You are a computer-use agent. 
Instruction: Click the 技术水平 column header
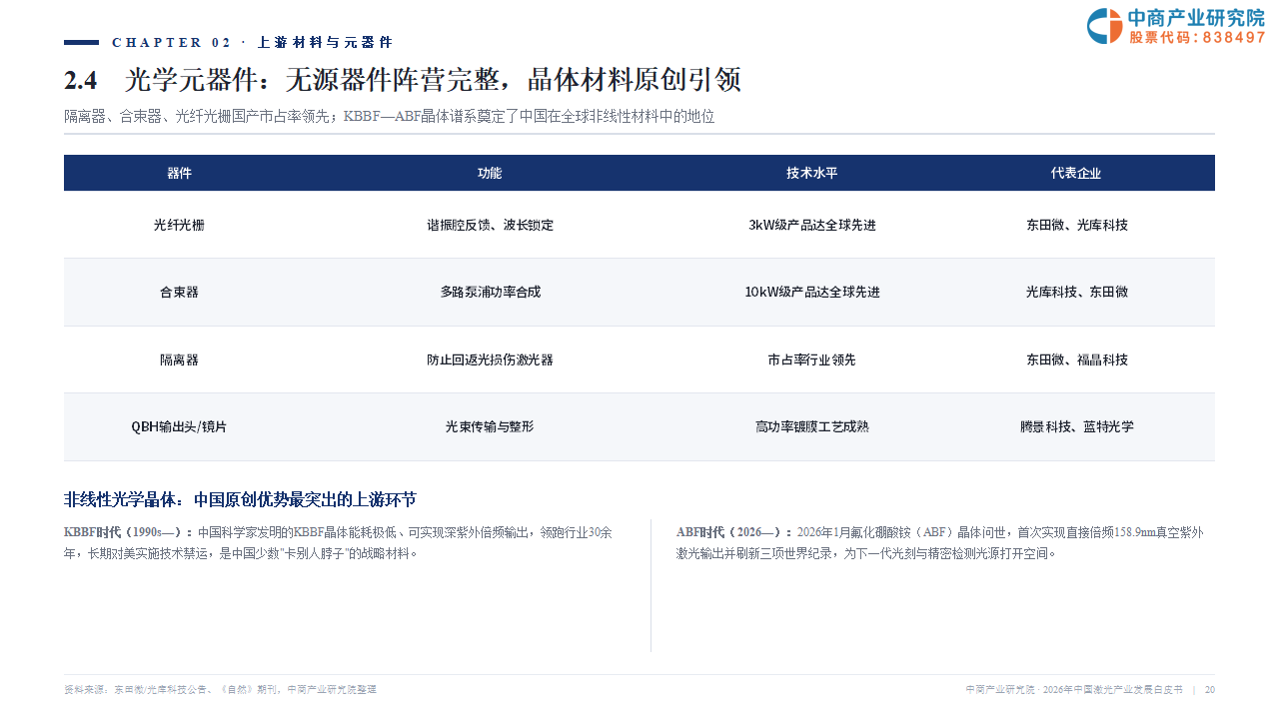tap(811, 173)
